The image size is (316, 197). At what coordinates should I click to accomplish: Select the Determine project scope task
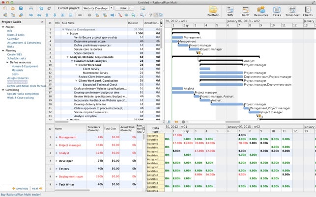[x=89, y=42]
